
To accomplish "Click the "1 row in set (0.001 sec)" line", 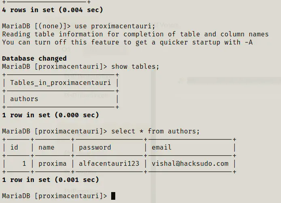I will coord(51,180).
